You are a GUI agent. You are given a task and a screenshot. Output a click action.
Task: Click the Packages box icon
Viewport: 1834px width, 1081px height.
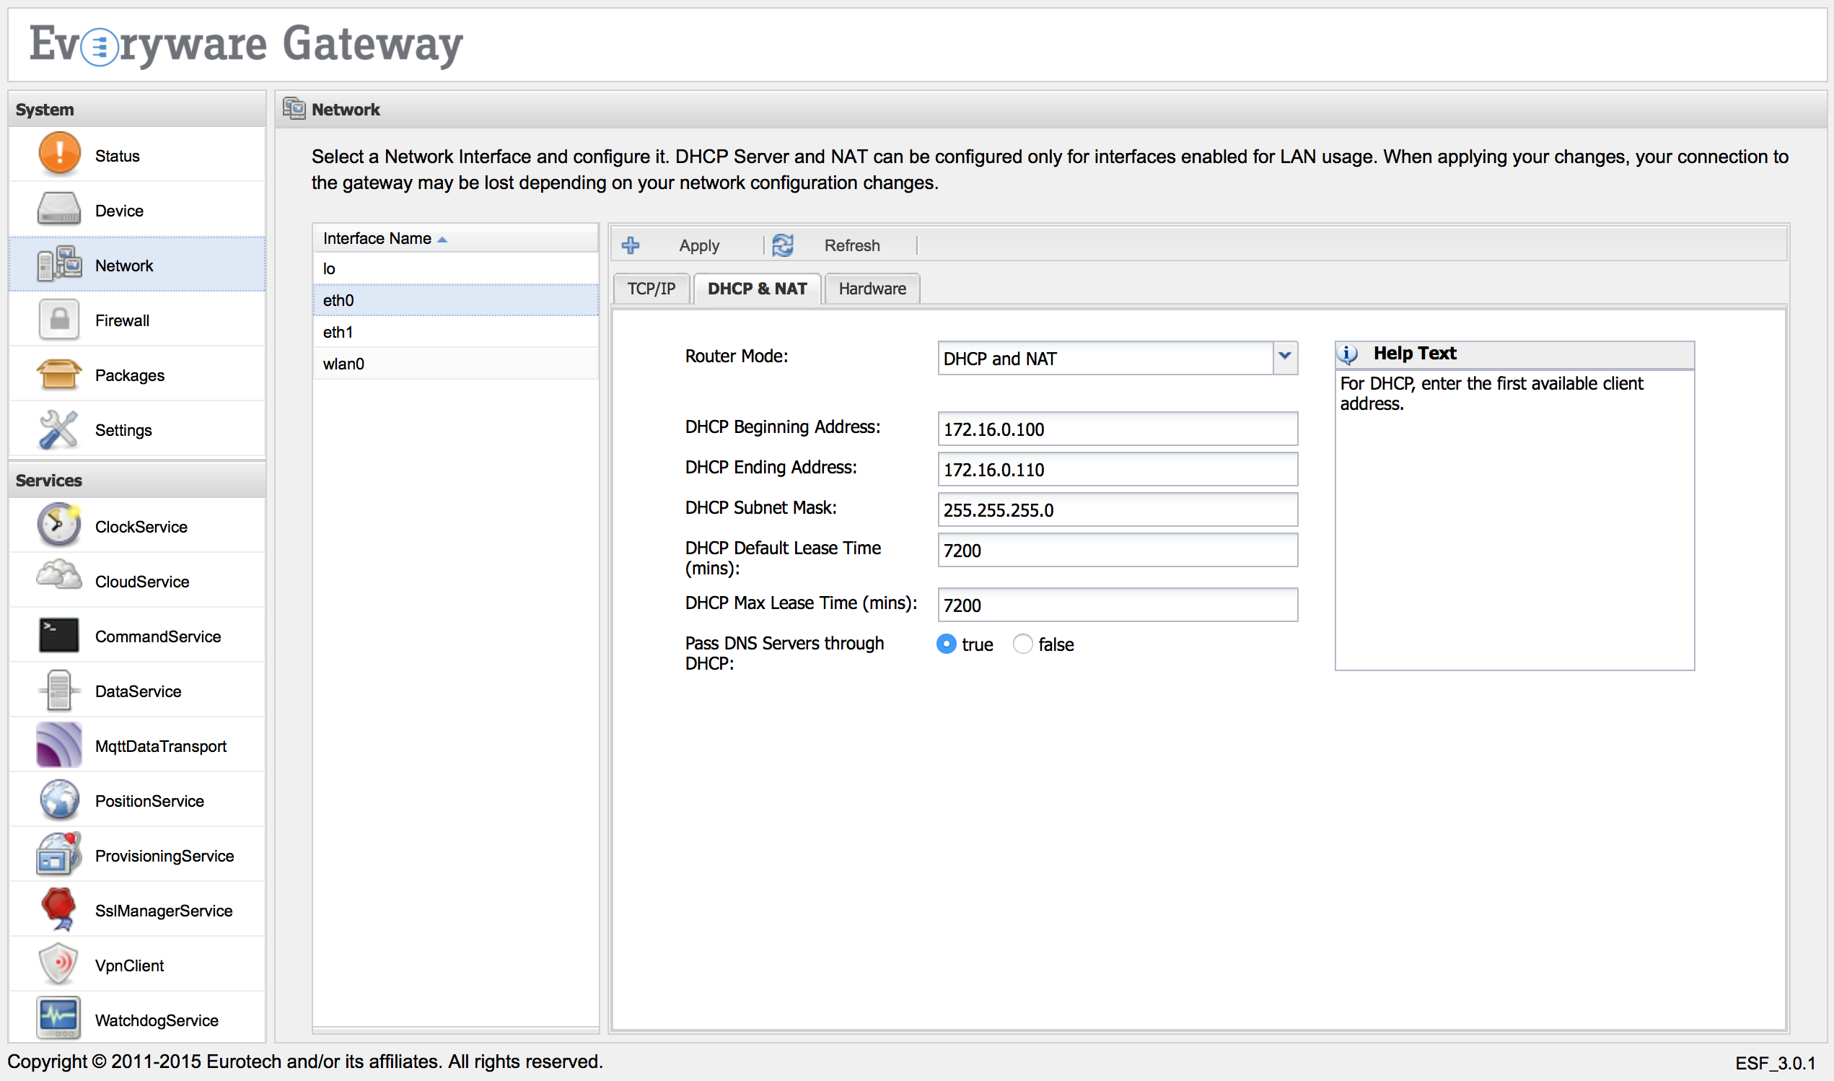(x=59, y=375)
